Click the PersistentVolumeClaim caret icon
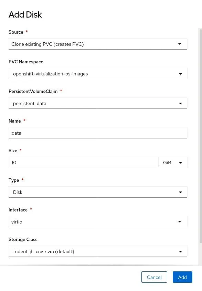Screen dimensions: 202x291 (180, 103)
